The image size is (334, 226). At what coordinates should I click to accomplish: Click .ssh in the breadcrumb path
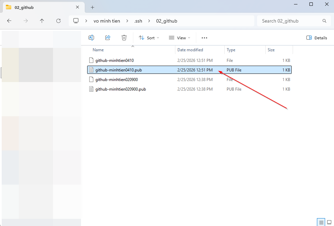138,21
